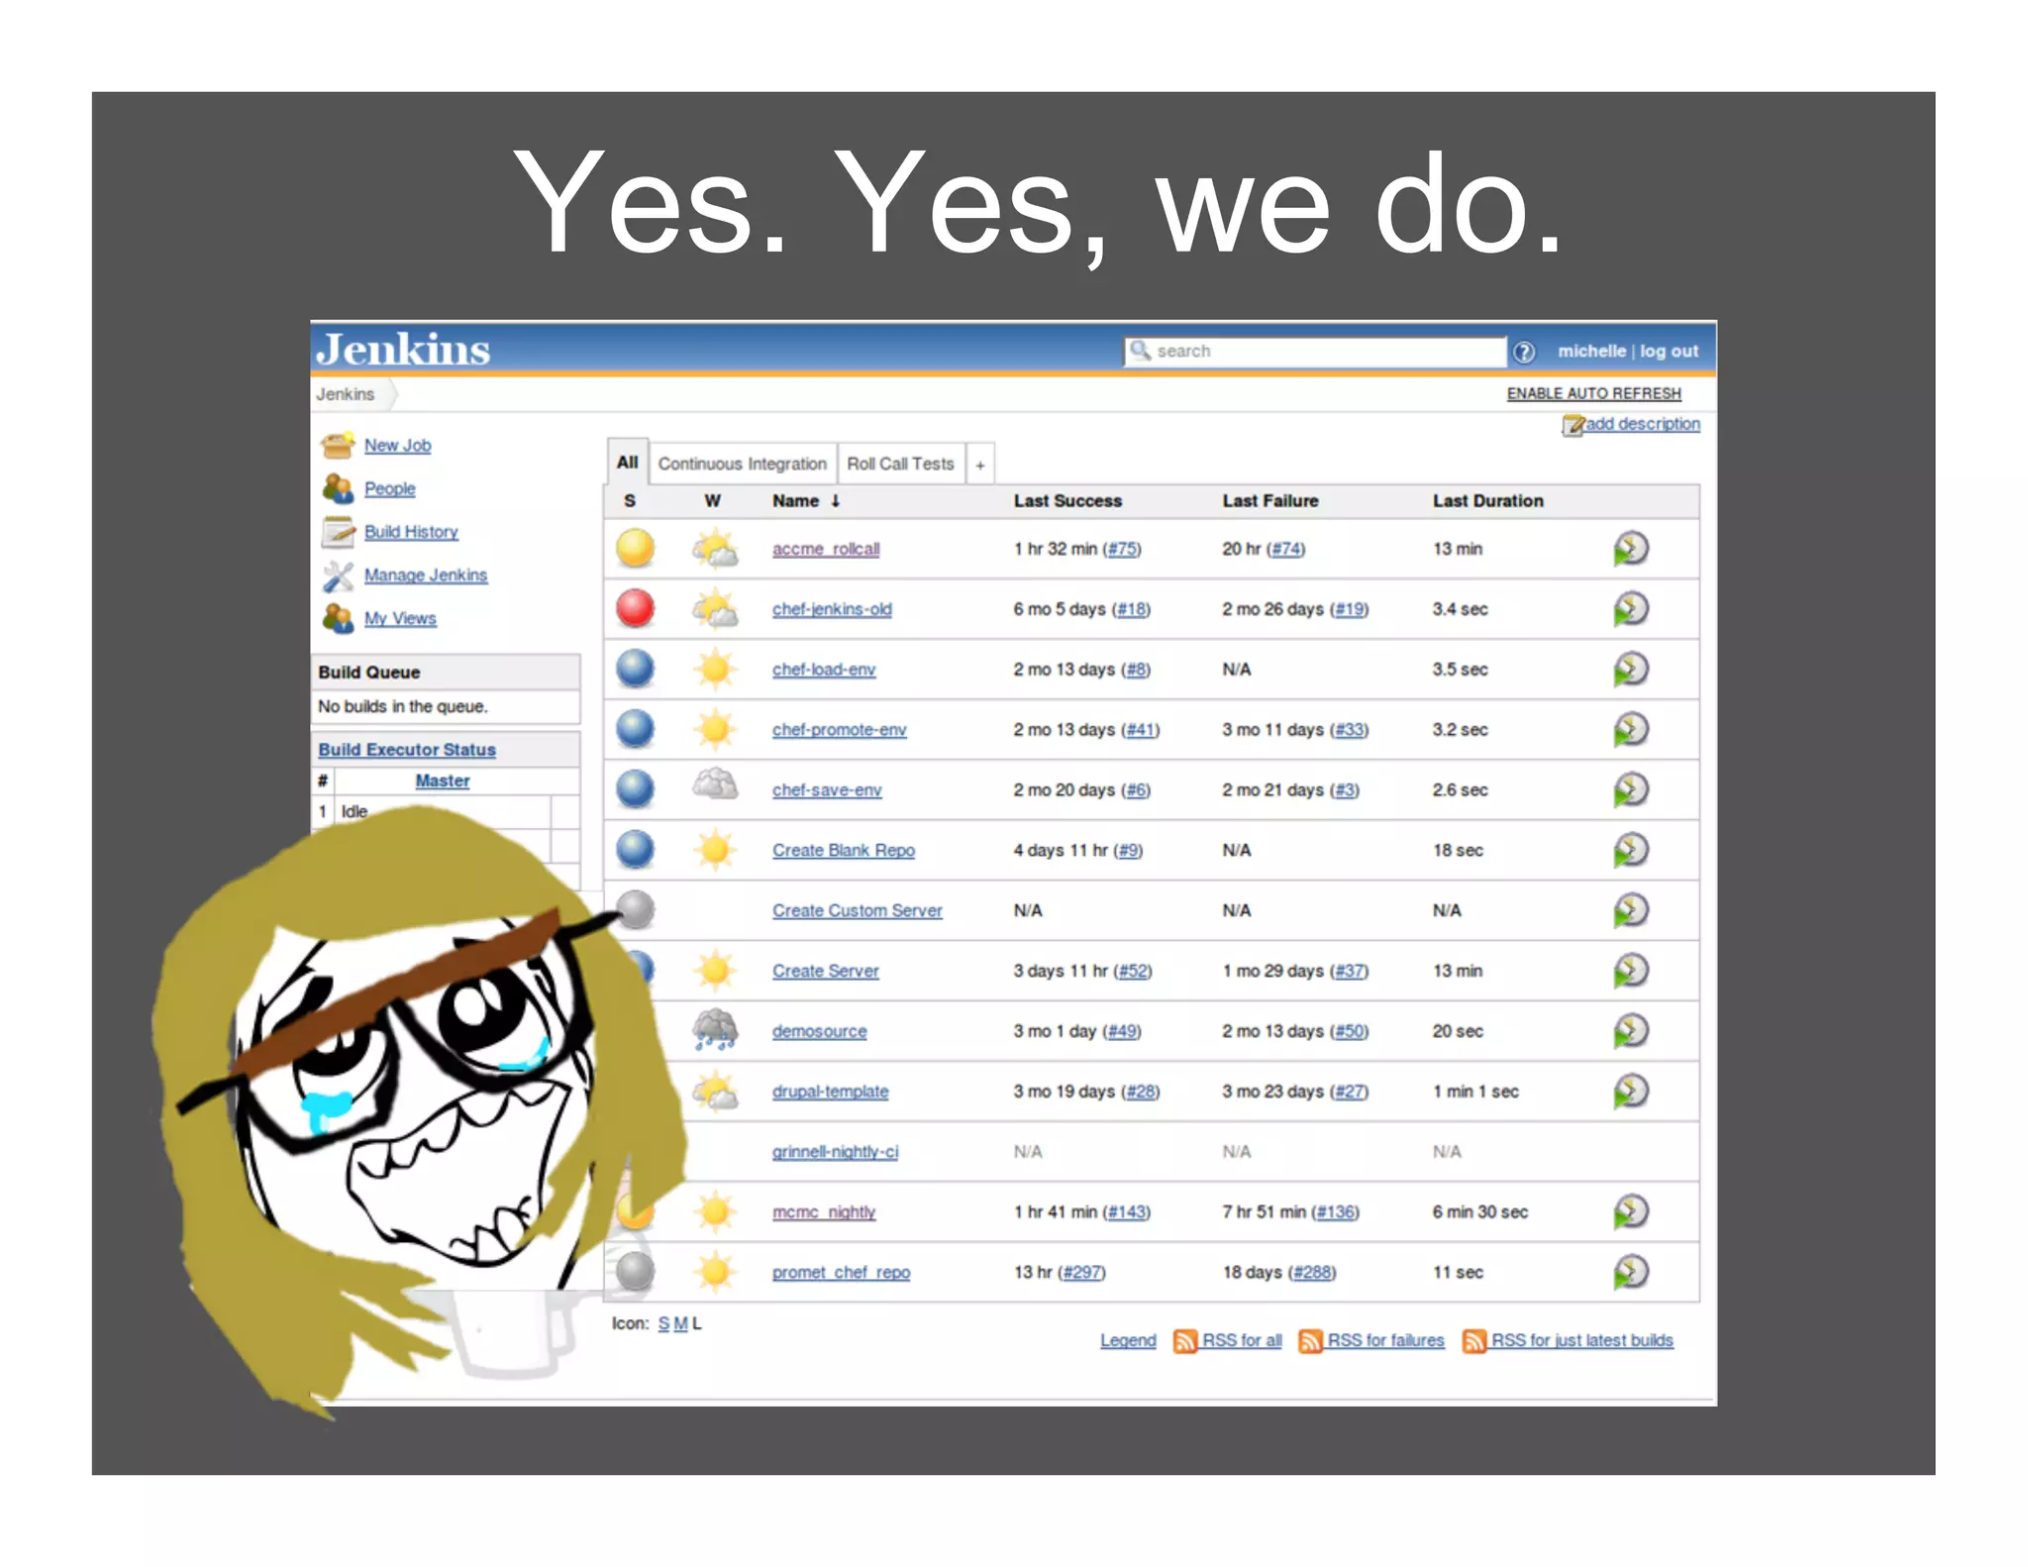Schedule a build for accme_rollcall

pos(1630,549)
